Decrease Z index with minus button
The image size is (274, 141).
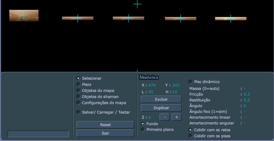pos(165,117)
